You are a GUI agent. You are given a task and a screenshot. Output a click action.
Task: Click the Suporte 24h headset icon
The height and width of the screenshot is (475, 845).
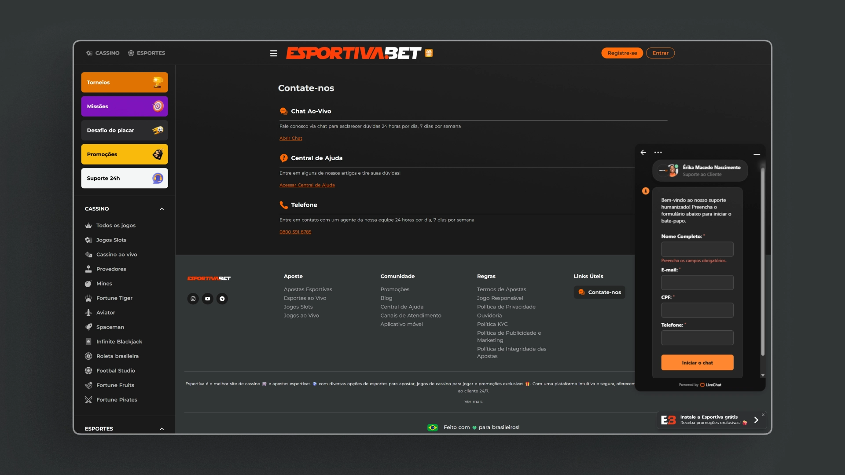point(158,178)
